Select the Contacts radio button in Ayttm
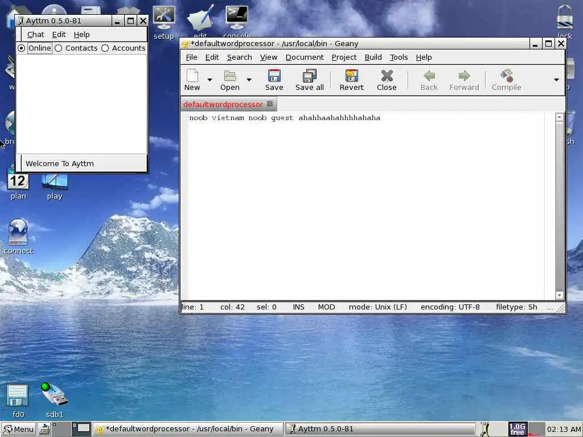This screenshot has width=583, height=437. tap(59, 48)
